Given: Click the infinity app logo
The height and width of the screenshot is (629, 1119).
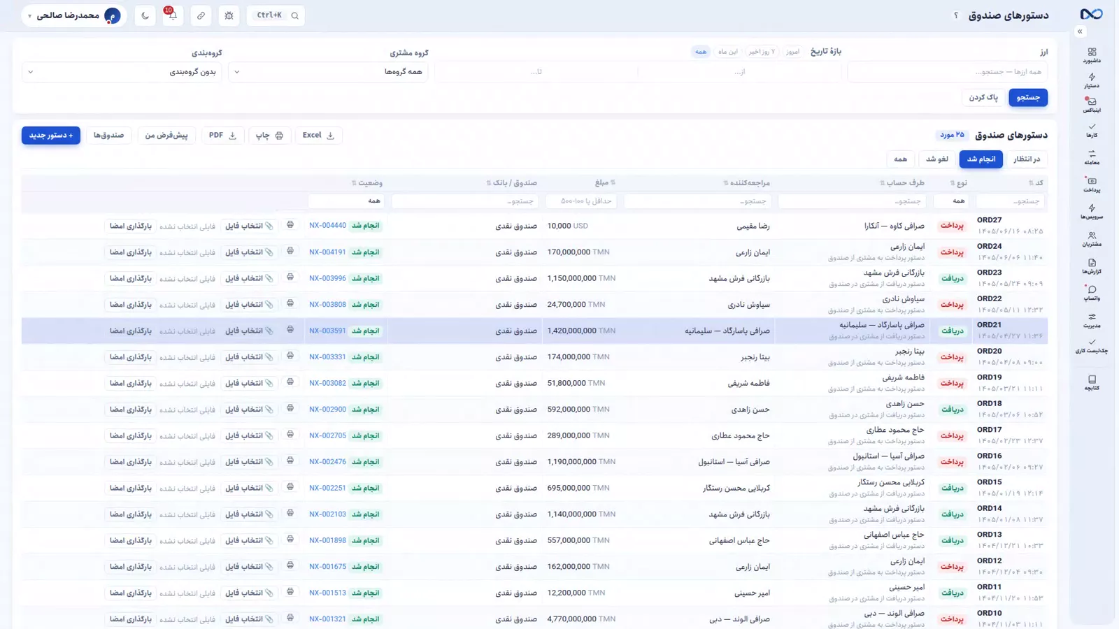Looking at the screenshot, I should tap(1091, 15).
